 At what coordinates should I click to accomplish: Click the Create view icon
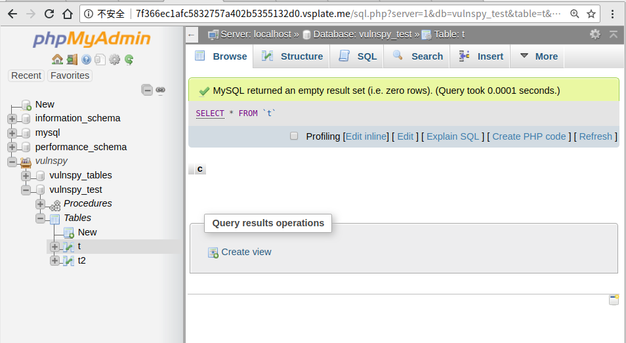pyautogui.click(x=213, y=252)
